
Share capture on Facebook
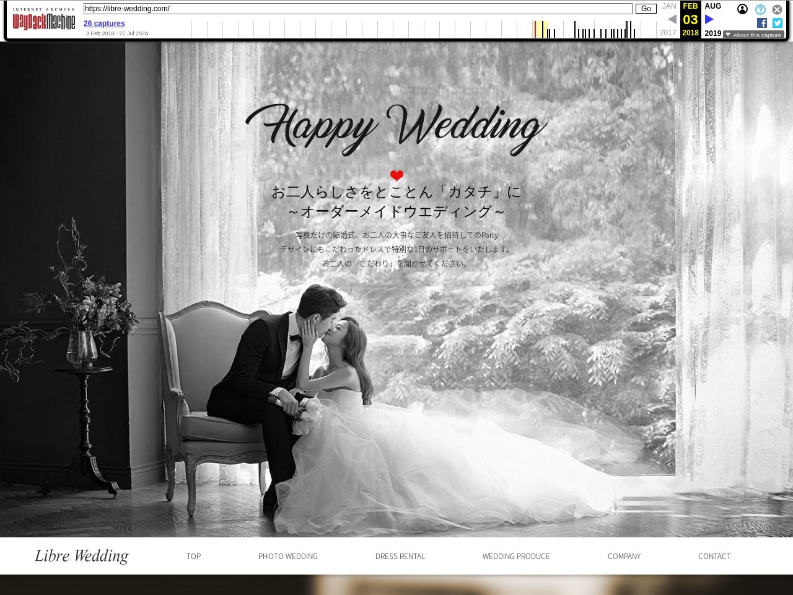pos(762,23)
